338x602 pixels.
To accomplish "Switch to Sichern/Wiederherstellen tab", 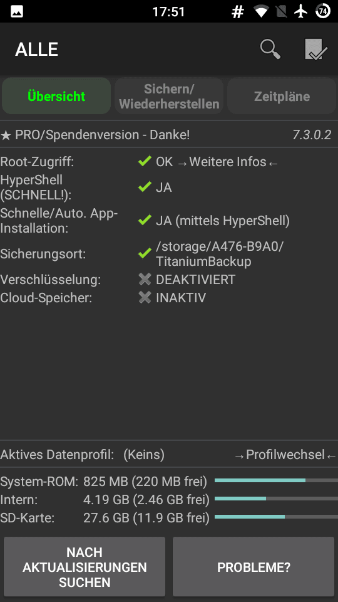I will click(x=169, y=96).
